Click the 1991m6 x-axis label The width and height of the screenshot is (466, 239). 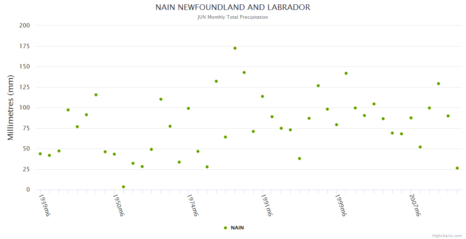tap(267, 205)
